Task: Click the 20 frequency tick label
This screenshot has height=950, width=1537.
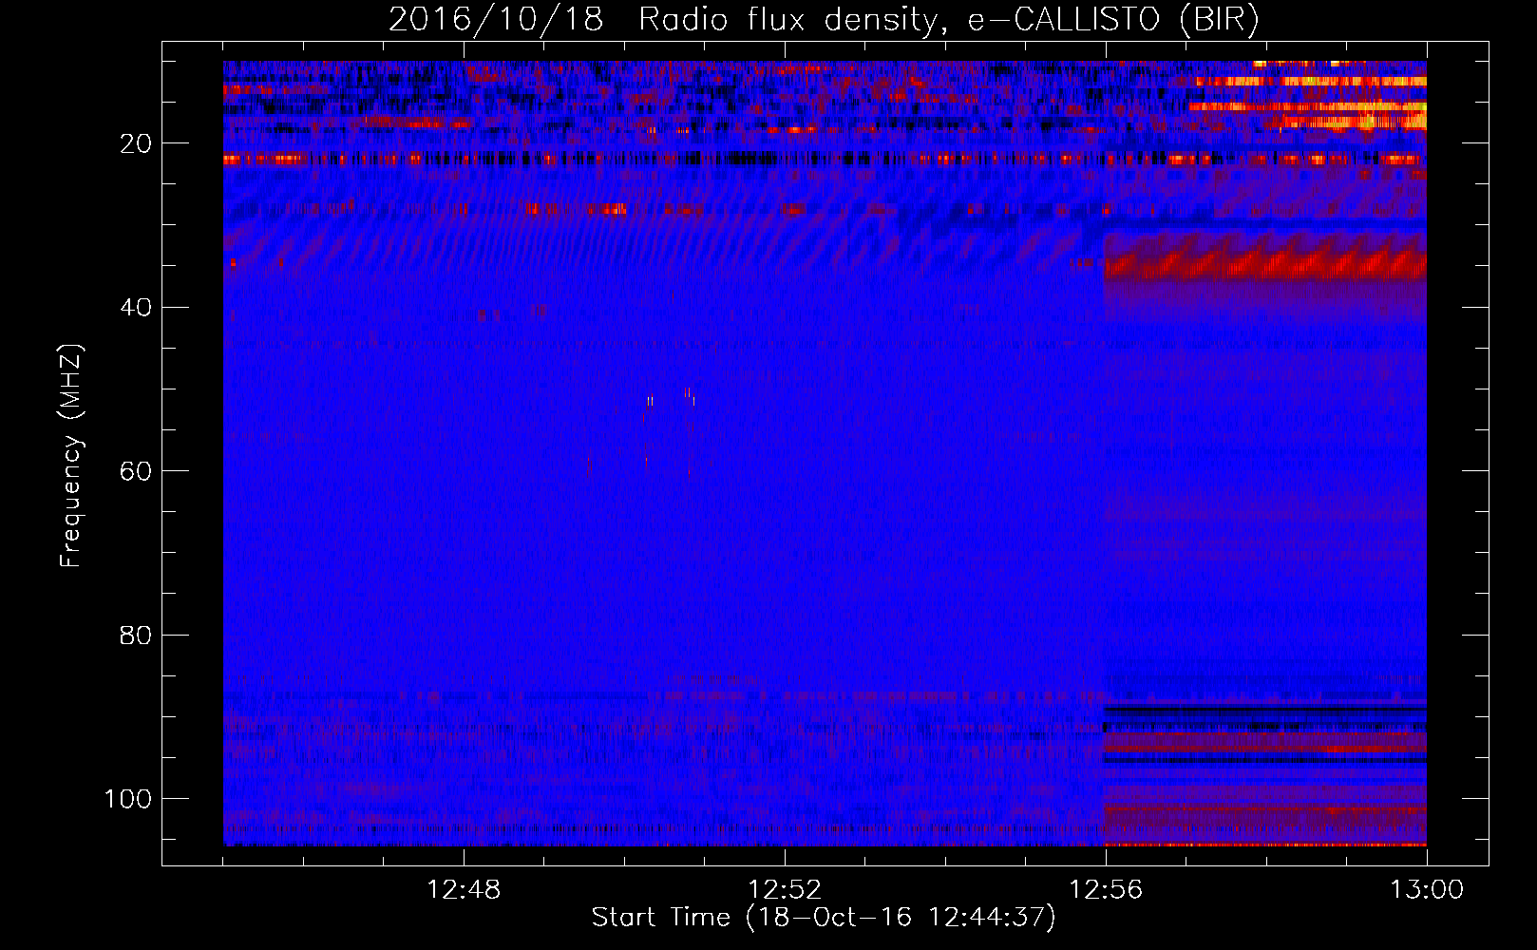Action: click(x=137, y=143)
